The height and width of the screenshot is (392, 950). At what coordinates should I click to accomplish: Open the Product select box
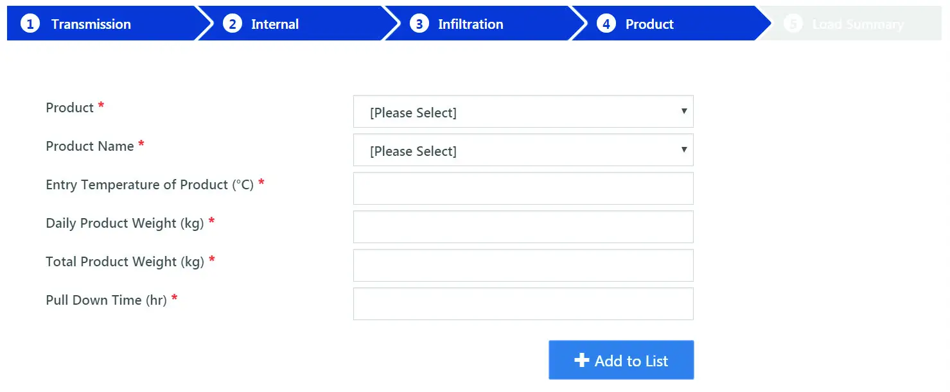[523, 112]
